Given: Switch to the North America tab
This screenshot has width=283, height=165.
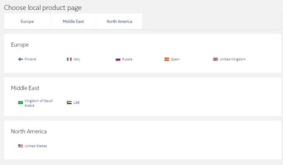Looking at the screenshot, I should 119,22.
